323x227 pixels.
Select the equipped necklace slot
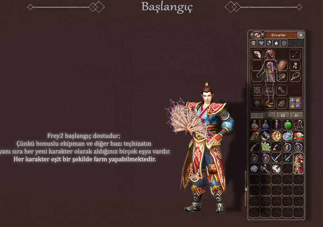click(295, 76)
